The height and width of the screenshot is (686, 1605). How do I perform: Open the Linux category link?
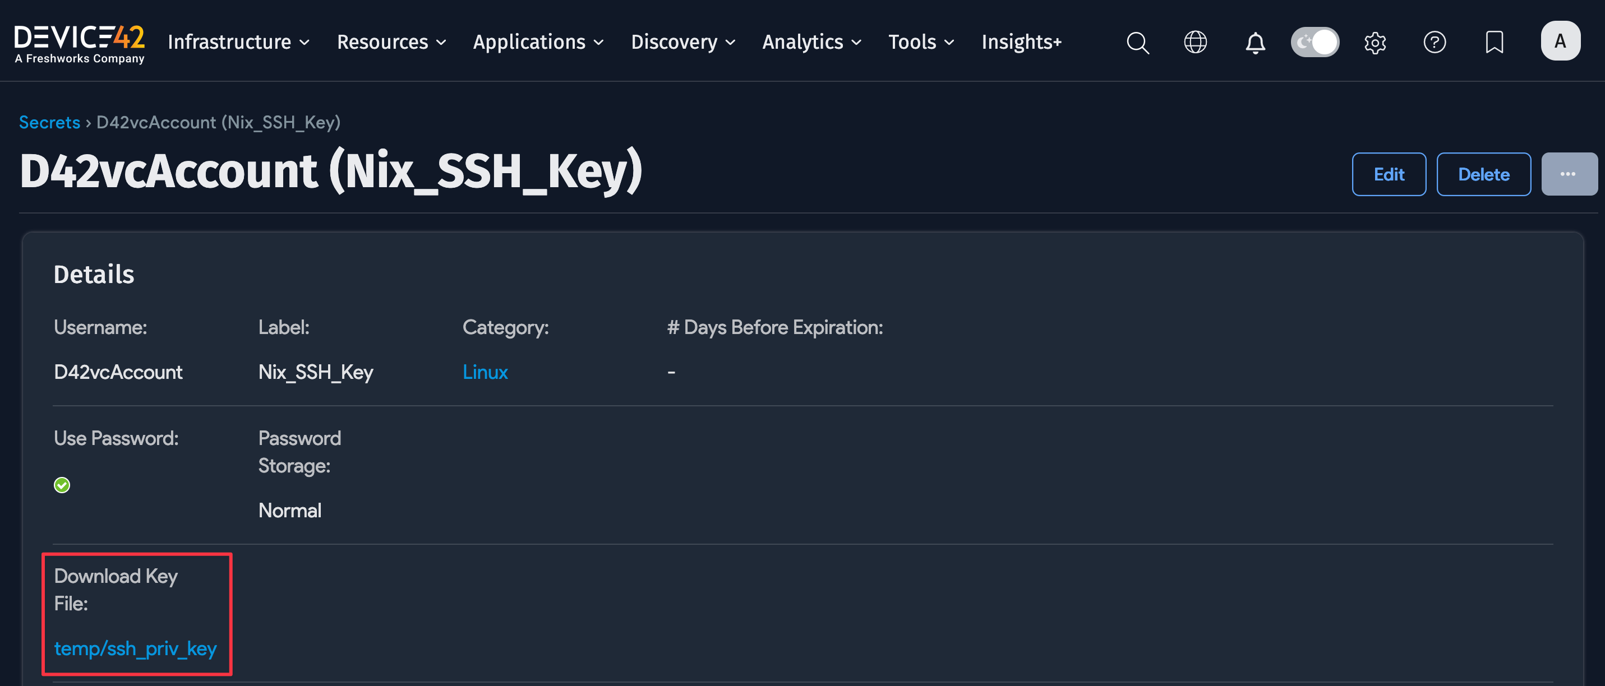pyautogui.click(x=485, y=372)
